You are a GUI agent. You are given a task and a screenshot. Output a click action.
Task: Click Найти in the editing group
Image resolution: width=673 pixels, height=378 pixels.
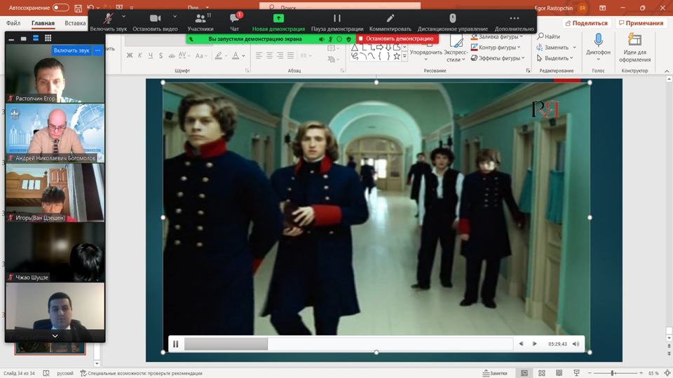(548, 36)
